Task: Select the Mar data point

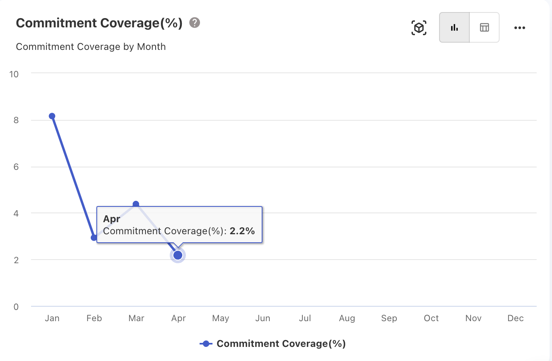Action: (136, 204)
